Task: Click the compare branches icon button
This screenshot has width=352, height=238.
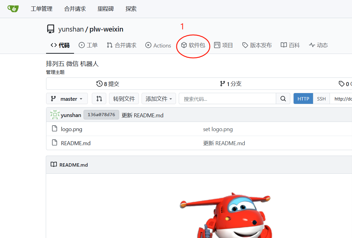Action: pos(99,99)
